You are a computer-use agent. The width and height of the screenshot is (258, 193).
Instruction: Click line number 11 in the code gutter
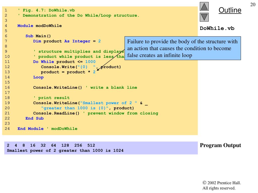pos(7,62)
